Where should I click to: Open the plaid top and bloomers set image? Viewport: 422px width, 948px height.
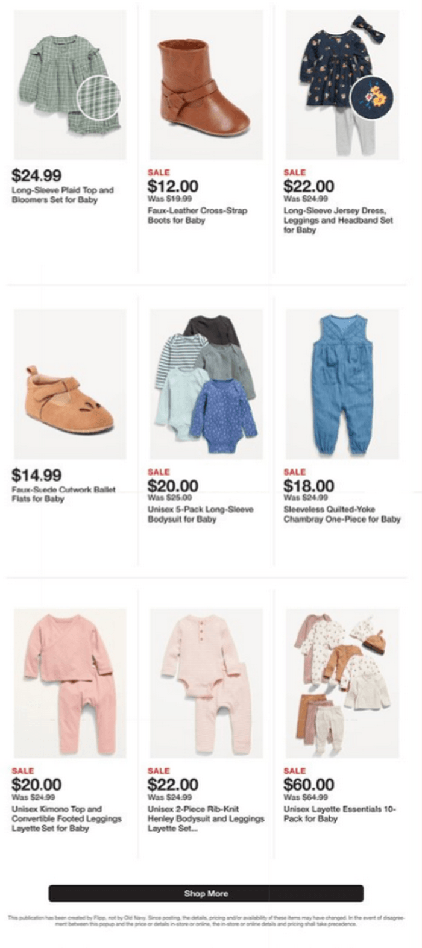coord(70,85)
